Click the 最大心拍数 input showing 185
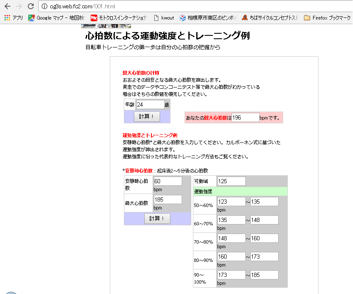 168,199
